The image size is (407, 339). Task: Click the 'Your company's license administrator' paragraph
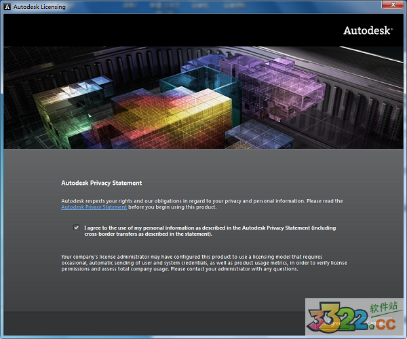(204, 263)
